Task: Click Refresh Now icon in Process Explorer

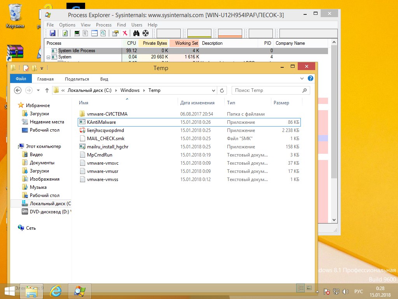Action: pyautogui.click(x=65, y=33)
